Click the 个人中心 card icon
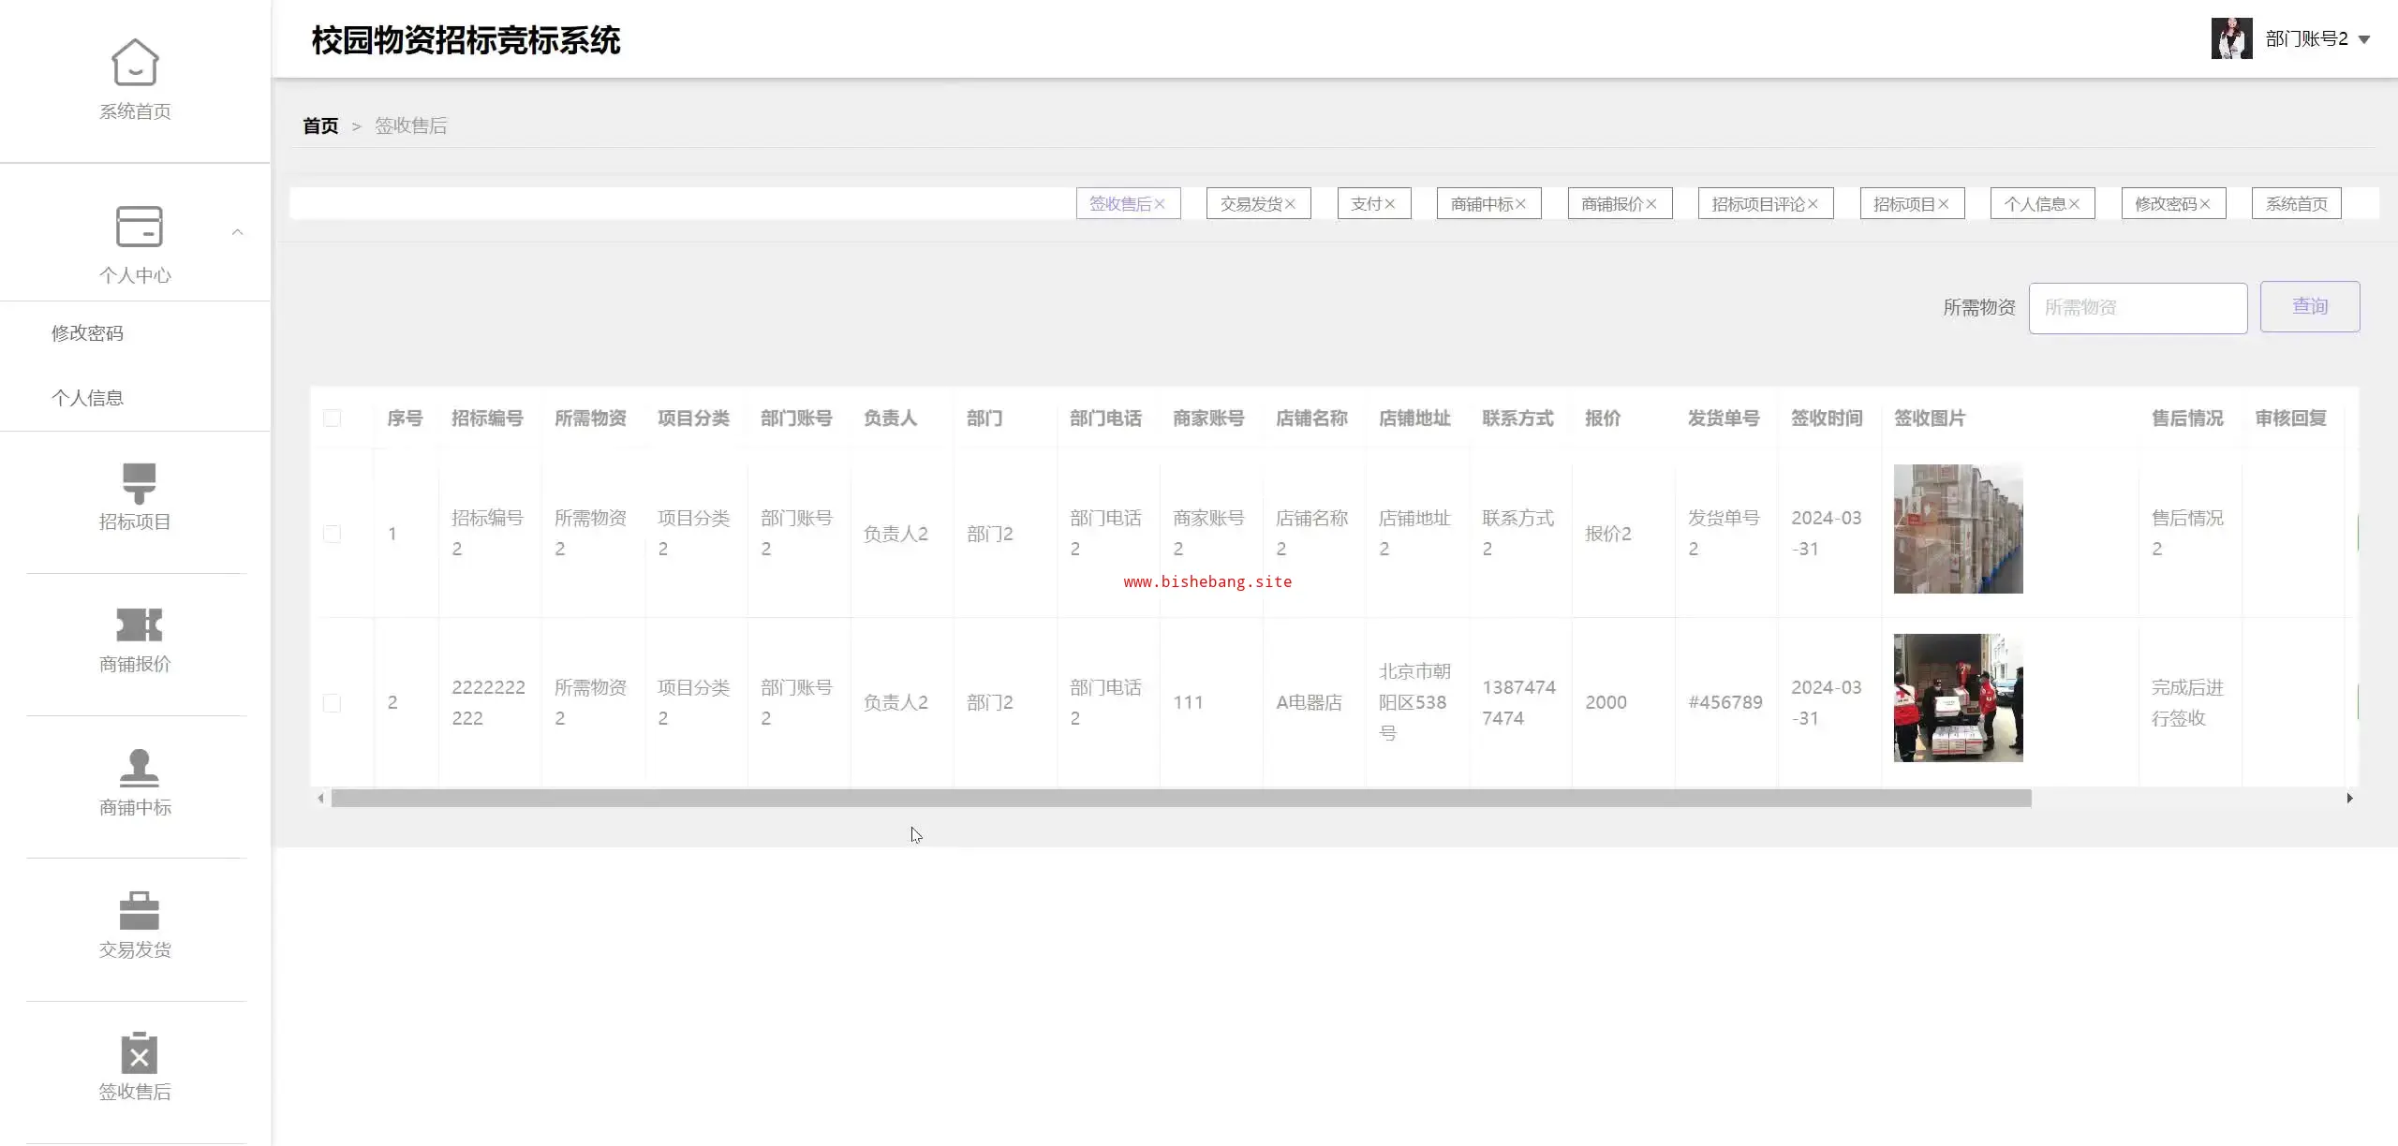The height and width of the screenshot is (1146, 2398). point(139,227)
